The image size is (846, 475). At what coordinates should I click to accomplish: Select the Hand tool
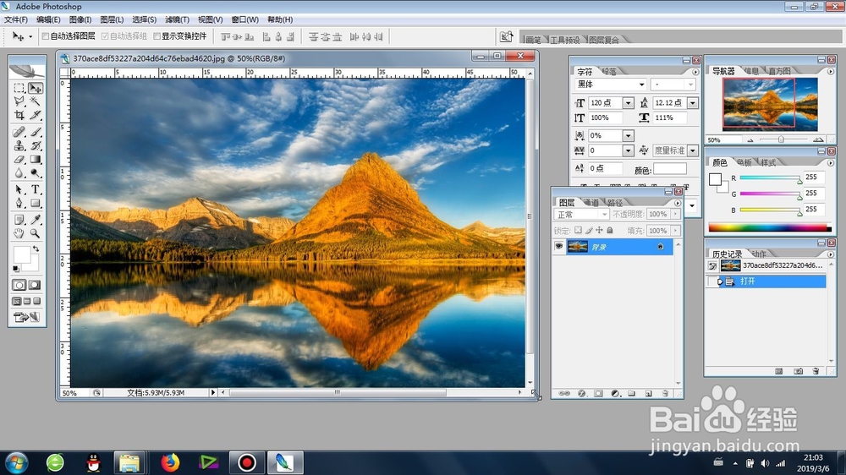pyautogui.click(x=19, y=233)
